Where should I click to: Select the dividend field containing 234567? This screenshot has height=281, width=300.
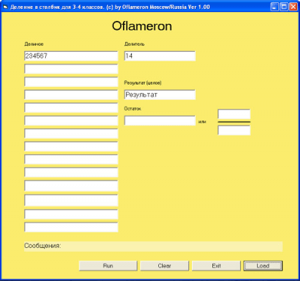point(71,56)
